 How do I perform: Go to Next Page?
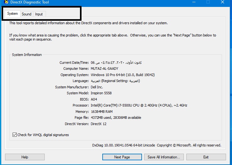point(122,157)
